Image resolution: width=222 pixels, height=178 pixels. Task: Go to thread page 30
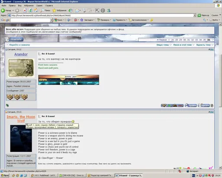pyautogui.click(x=184, y=40)
